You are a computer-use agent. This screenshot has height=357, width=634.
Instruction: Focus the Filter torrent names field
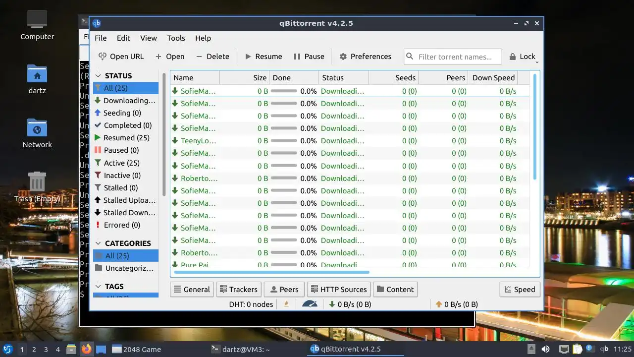coord(453,57)
